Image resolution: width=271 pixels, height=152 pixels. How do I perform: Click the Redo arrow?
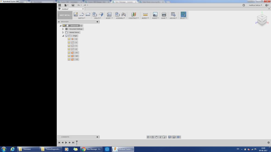(85, 5)
